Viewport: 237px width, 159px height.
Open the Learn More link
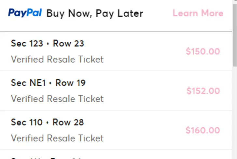(198, 13)
